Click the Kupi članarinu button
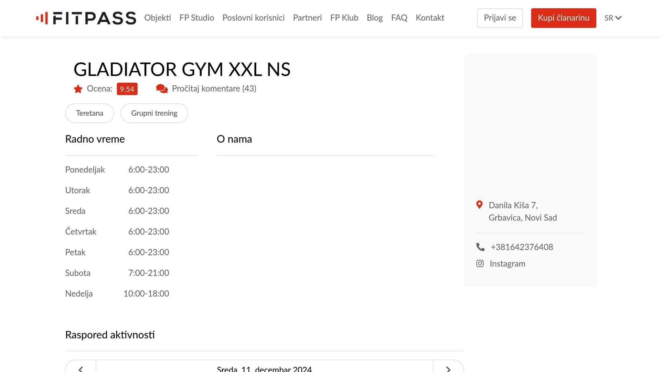The width and height of the screenshot is (662, 372). [563, 18]
